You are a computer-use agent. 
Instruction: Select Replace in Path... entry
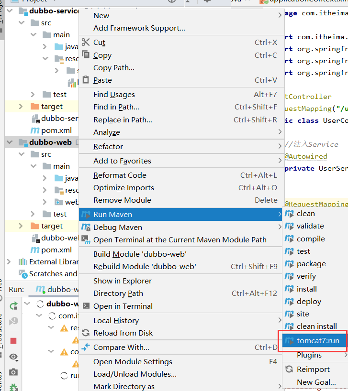point(181,119)
